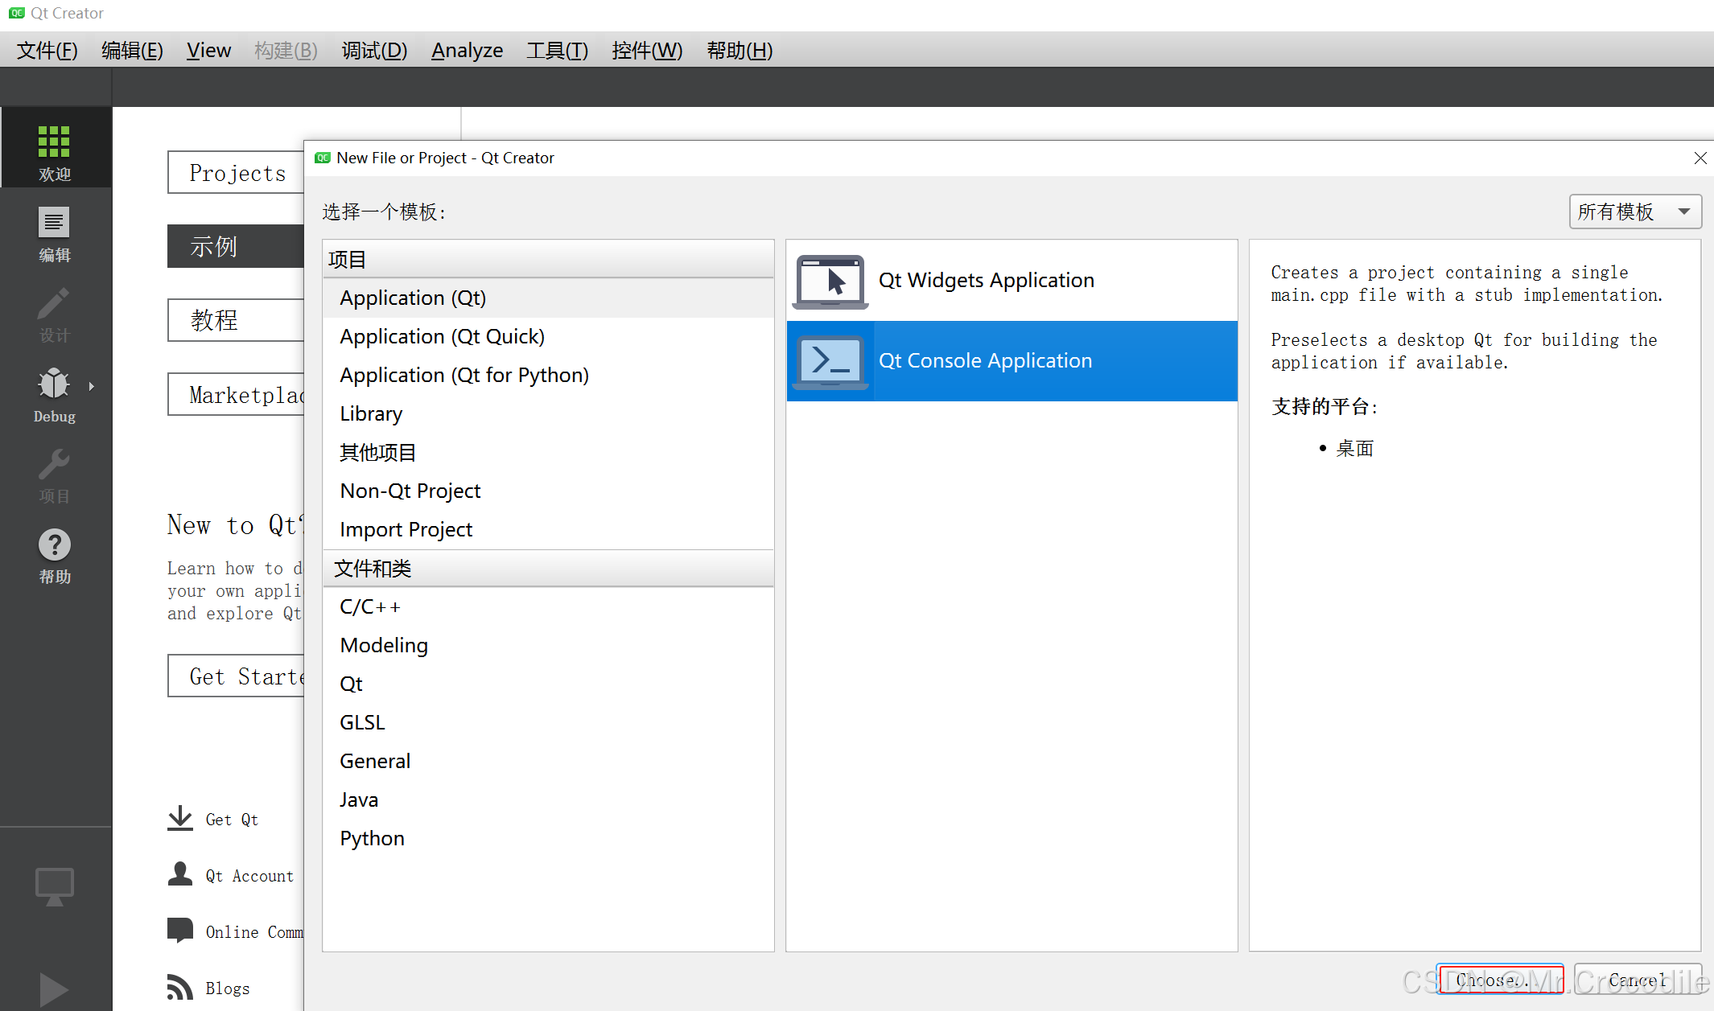Expand the Debug mode side arrow
Viewport: 1714px width, 1011px height.
click(x=92, y=386)
